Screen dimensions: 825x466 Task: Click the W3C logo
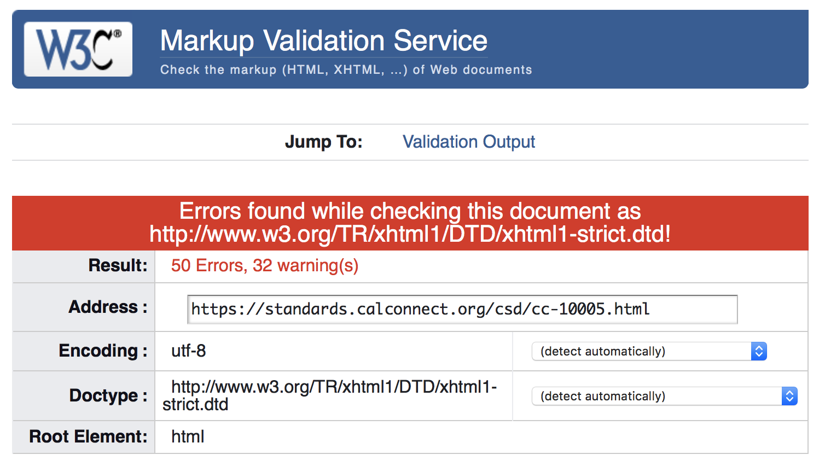[x=77, y=48]
